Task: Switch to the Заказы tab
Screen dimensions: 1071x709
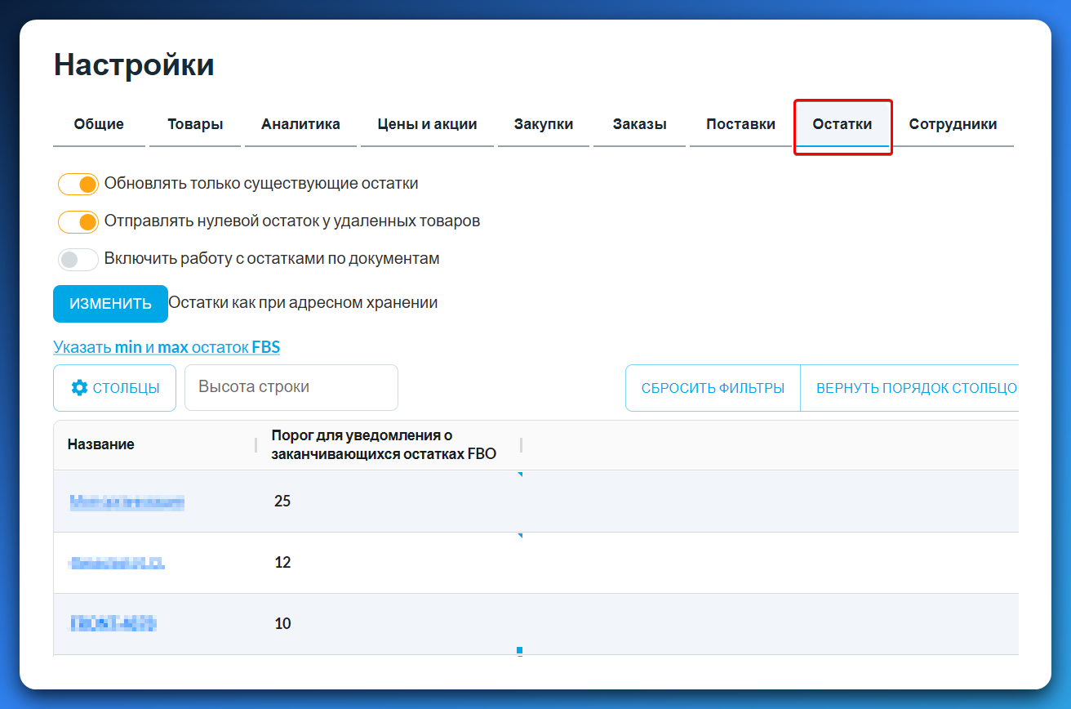Action: pos(639,125)
